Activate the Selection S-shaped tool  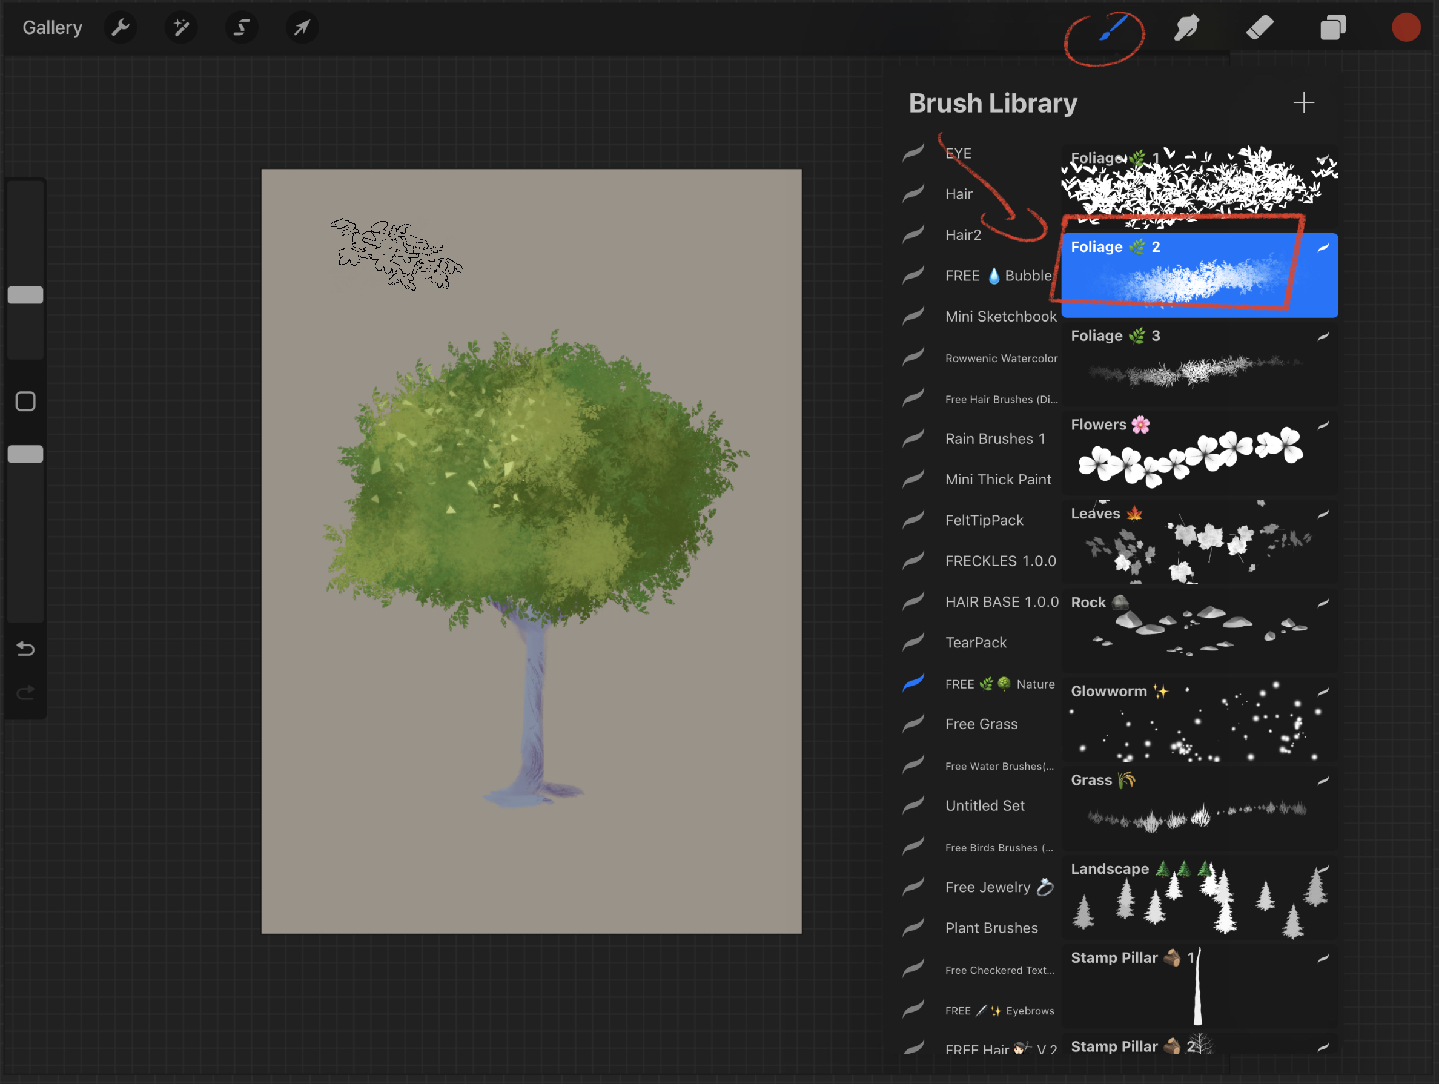[x=242, y=28]
